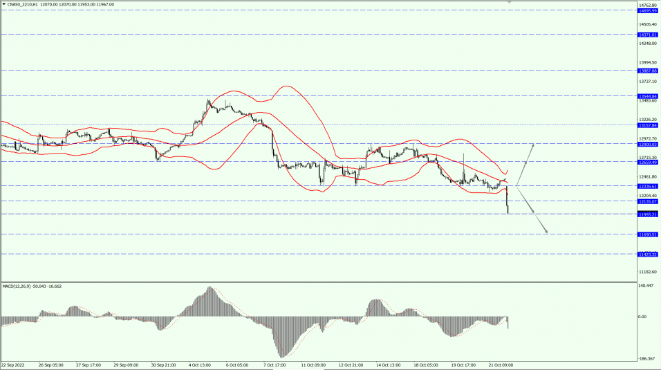Click the 14695.99 price level label
This screenshot has width=661, height=370.
click(648, 11)
